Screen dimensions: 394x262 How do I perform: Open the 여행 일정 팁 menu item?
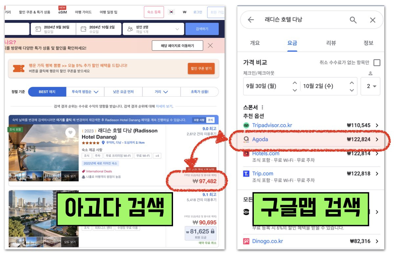(x=108, y=12)
